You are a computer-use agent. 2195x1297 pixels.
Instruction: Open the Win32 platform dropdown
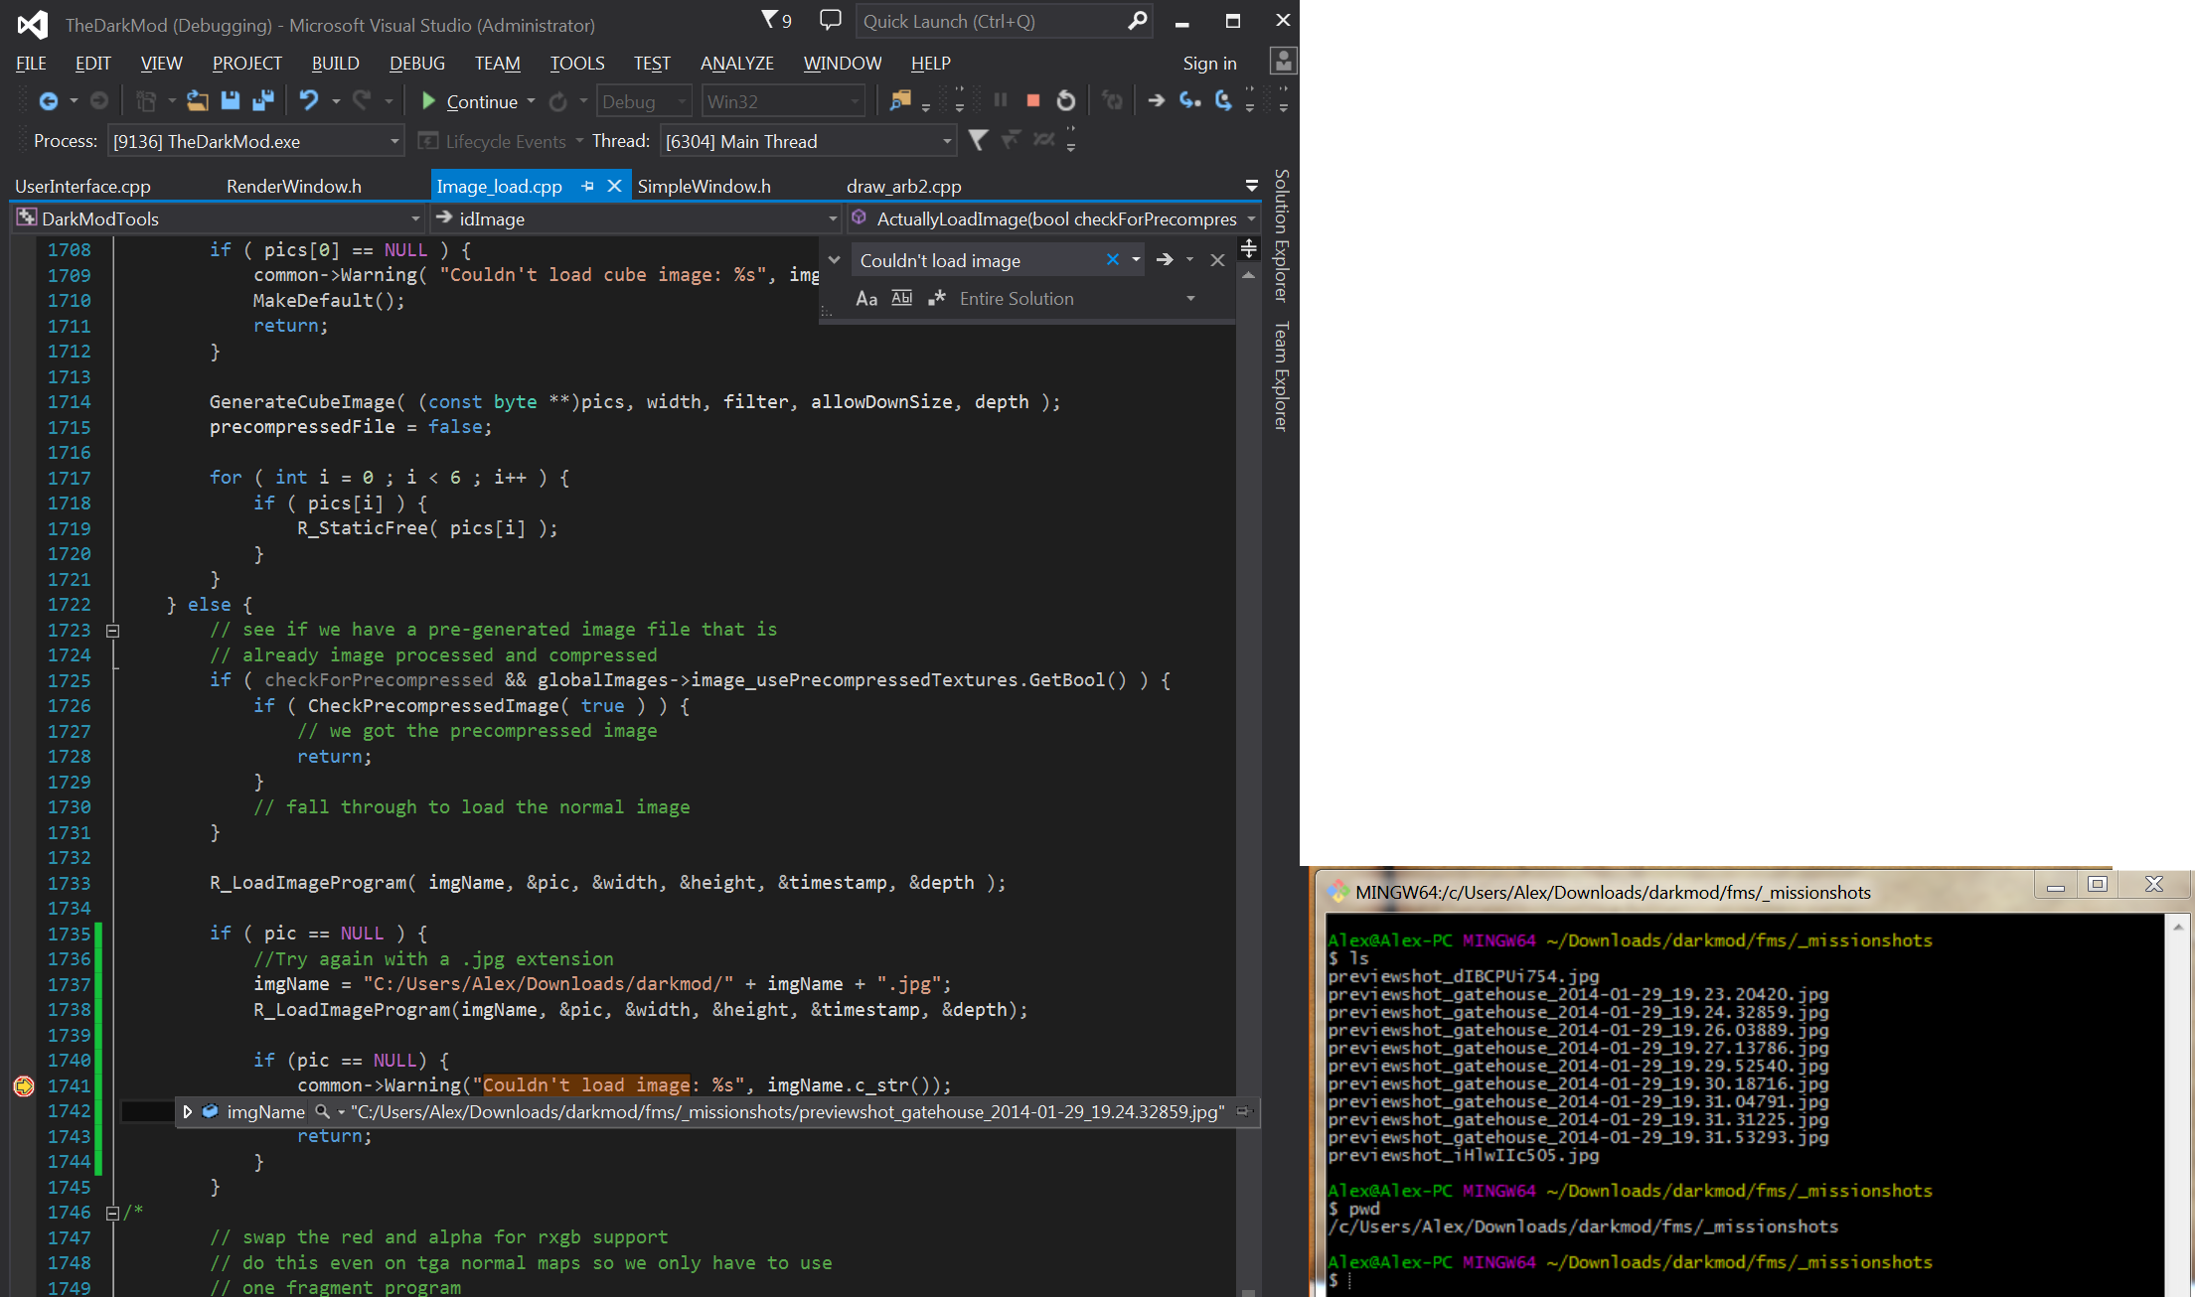click(x=855, y=101)
